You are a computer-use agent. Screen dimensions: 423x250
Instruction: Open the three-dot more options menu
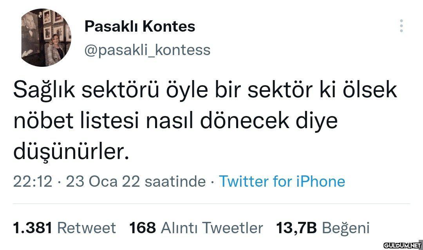(x=401, y=25)
